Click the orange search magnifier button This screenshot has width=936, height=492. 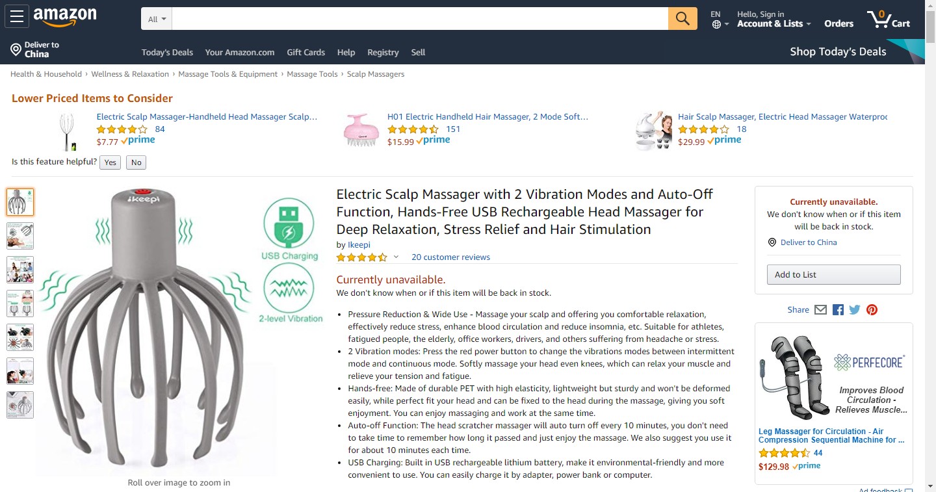[682, 19]
